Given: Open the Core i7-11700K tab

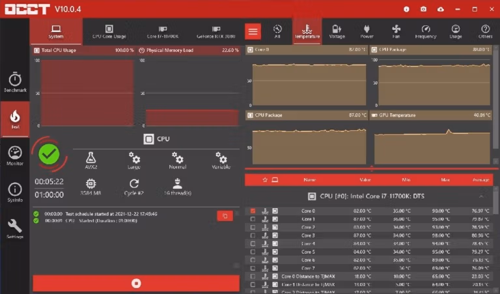Looking at the screenshot, I should (163, 31).
